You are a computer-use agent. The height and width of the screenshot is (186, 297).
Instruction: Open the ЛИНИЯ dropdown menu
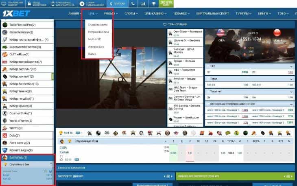point(75,13)
